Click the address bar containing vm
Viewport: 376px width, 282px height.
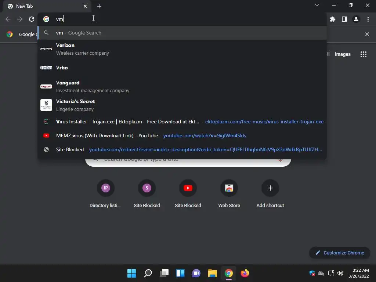click(x=182, y=19)
